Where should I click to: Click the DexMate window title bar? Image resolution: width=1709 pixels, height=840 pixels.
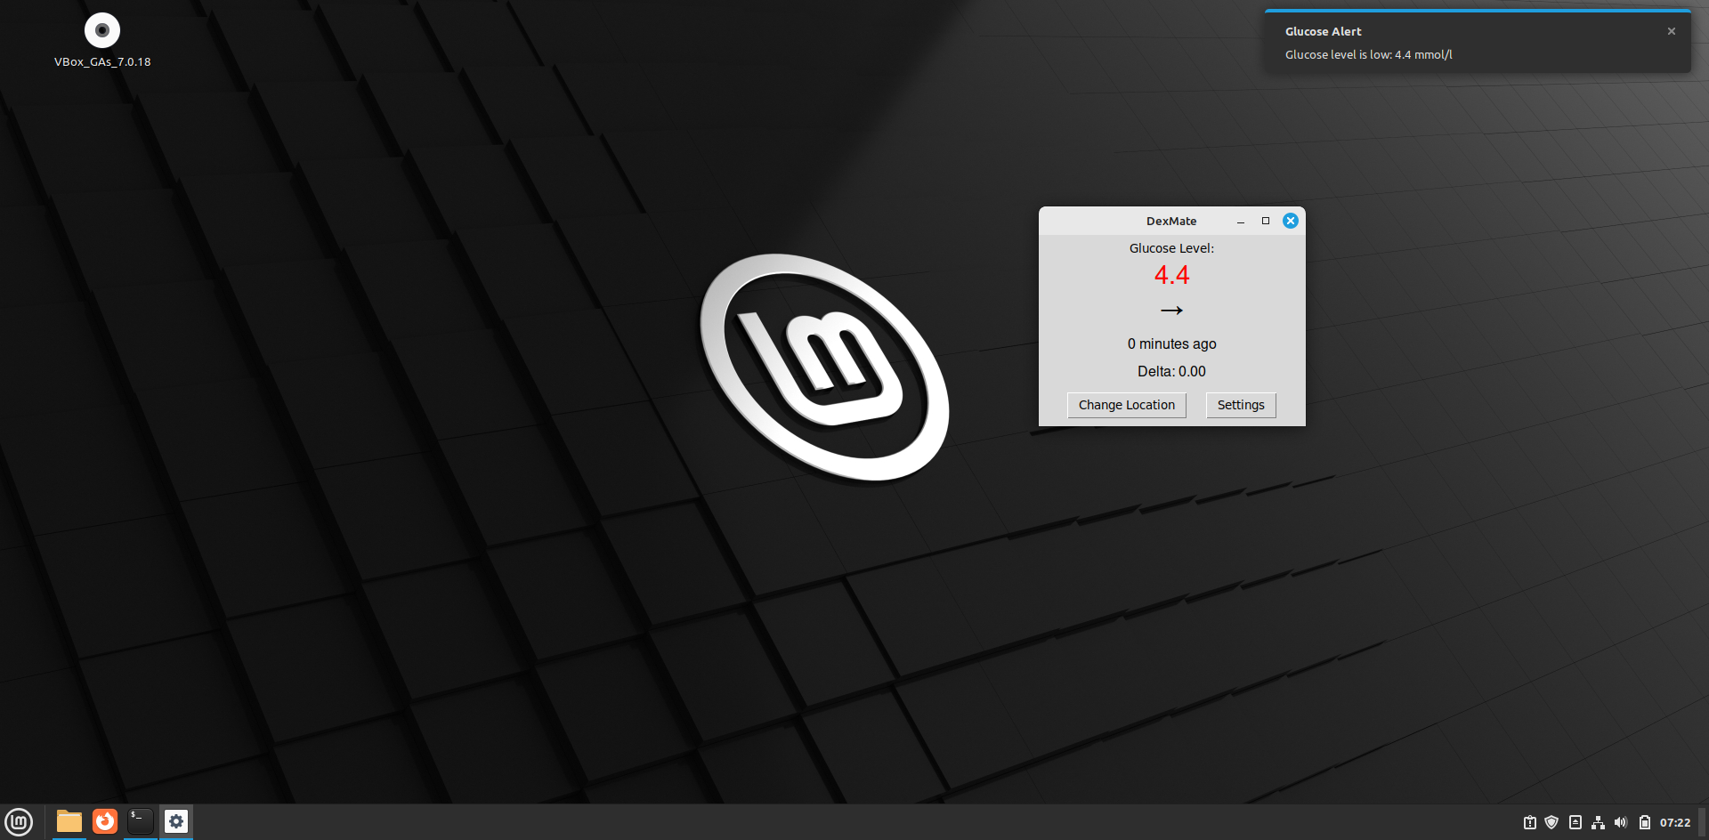point(1171,221)
